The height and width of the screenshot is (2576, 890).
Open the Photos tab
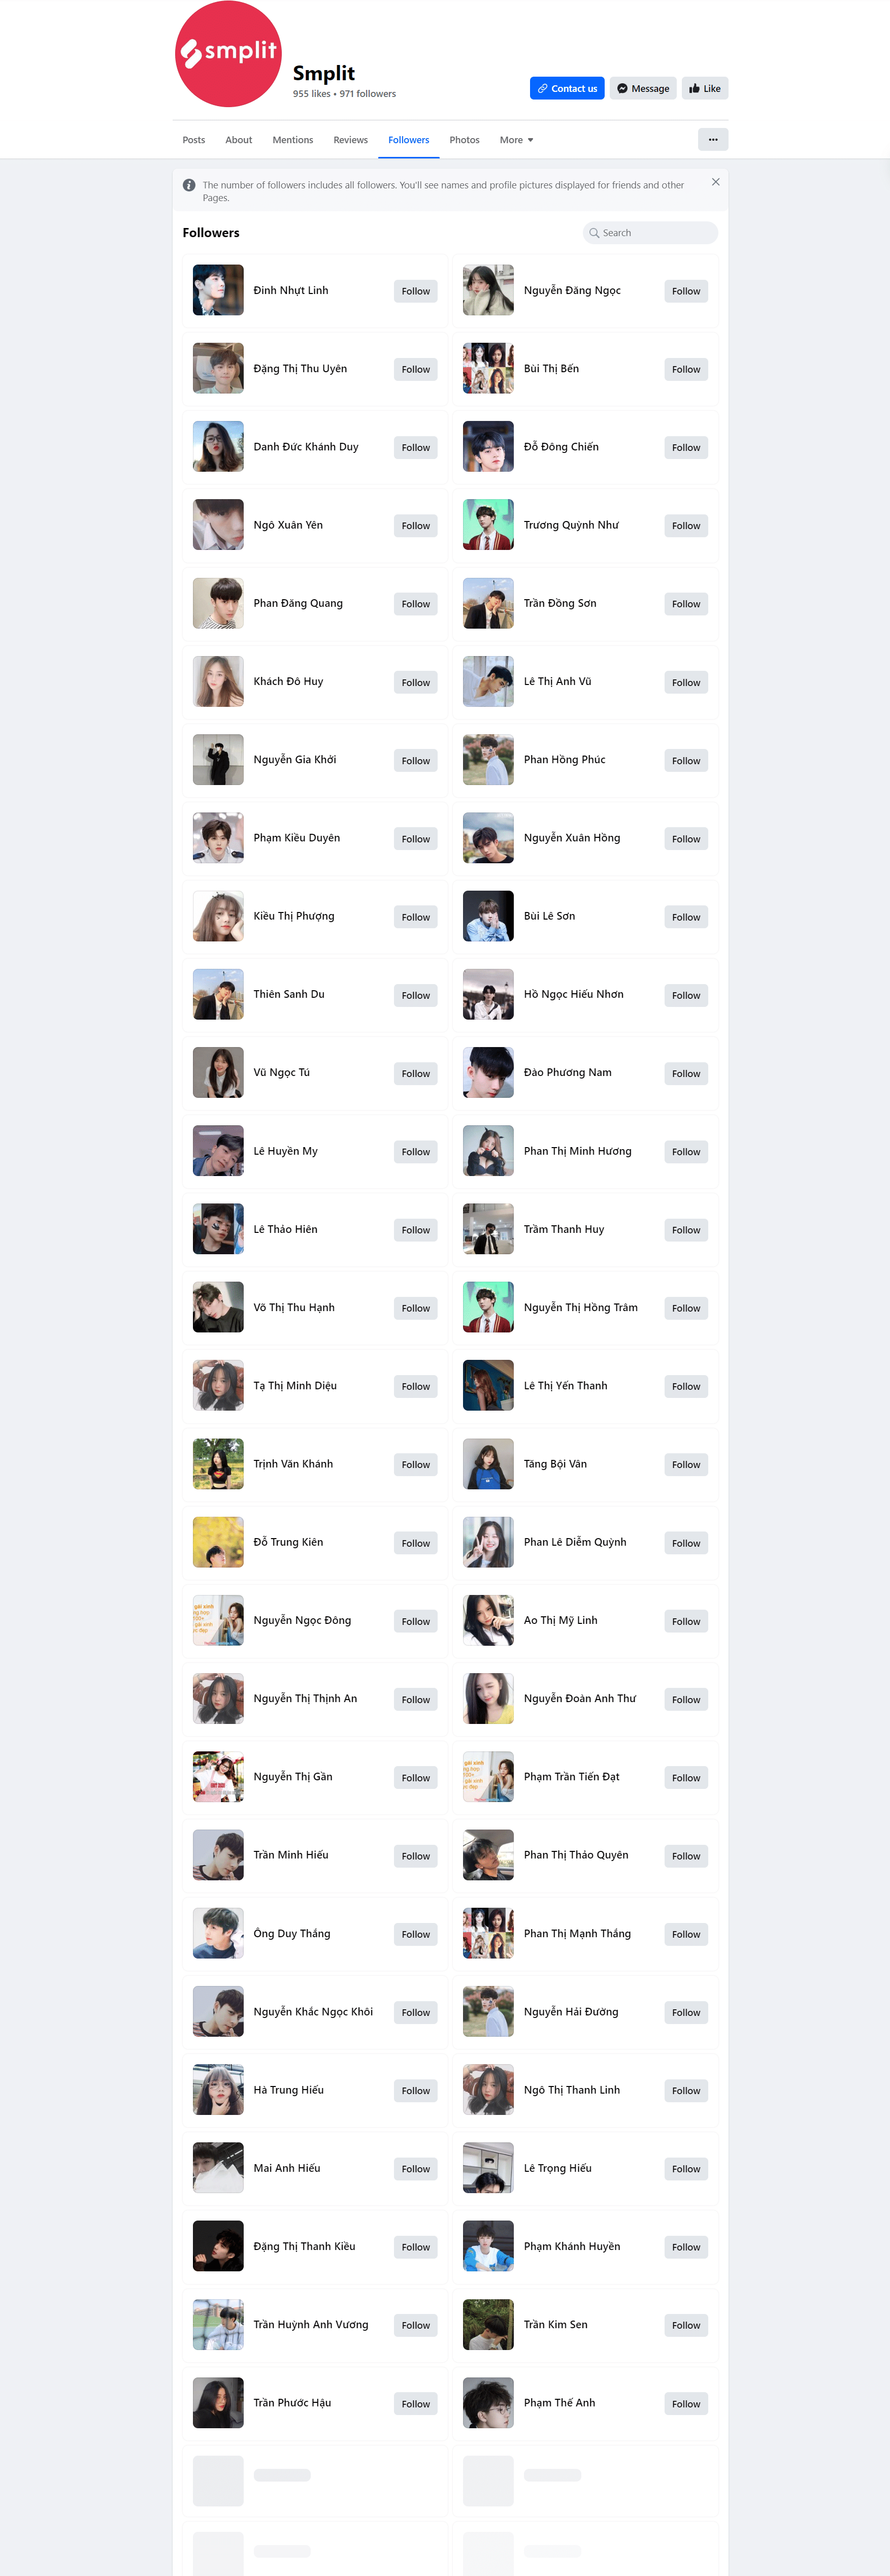[464, 140]
